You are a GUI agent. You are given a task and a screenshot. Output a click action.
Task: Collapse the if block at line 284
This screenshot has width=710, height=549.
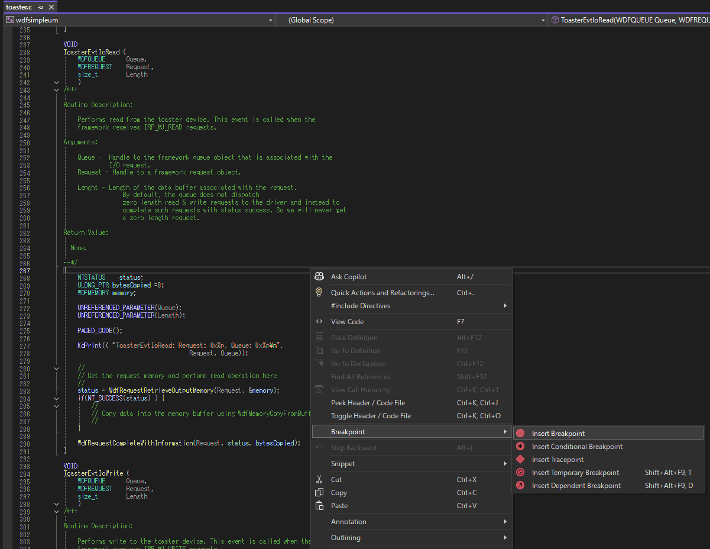57,399
